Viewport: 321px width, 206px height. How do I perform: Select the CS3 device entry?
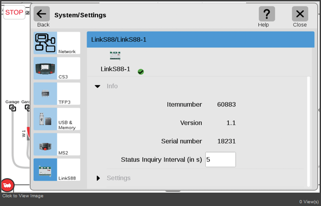coord(57,68)
